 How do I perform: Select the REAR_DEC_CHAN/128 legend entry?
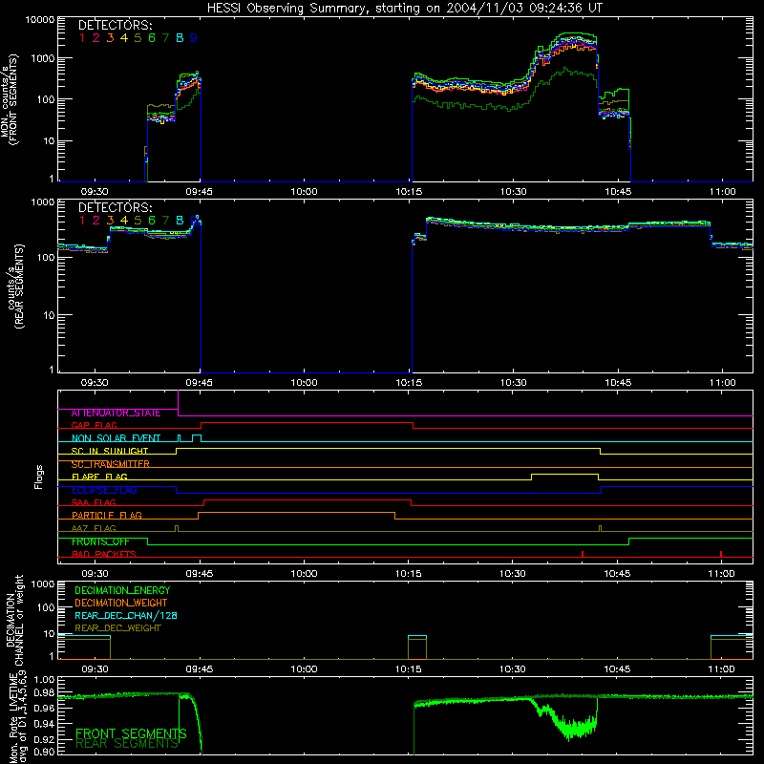click(x=126, y=615)
